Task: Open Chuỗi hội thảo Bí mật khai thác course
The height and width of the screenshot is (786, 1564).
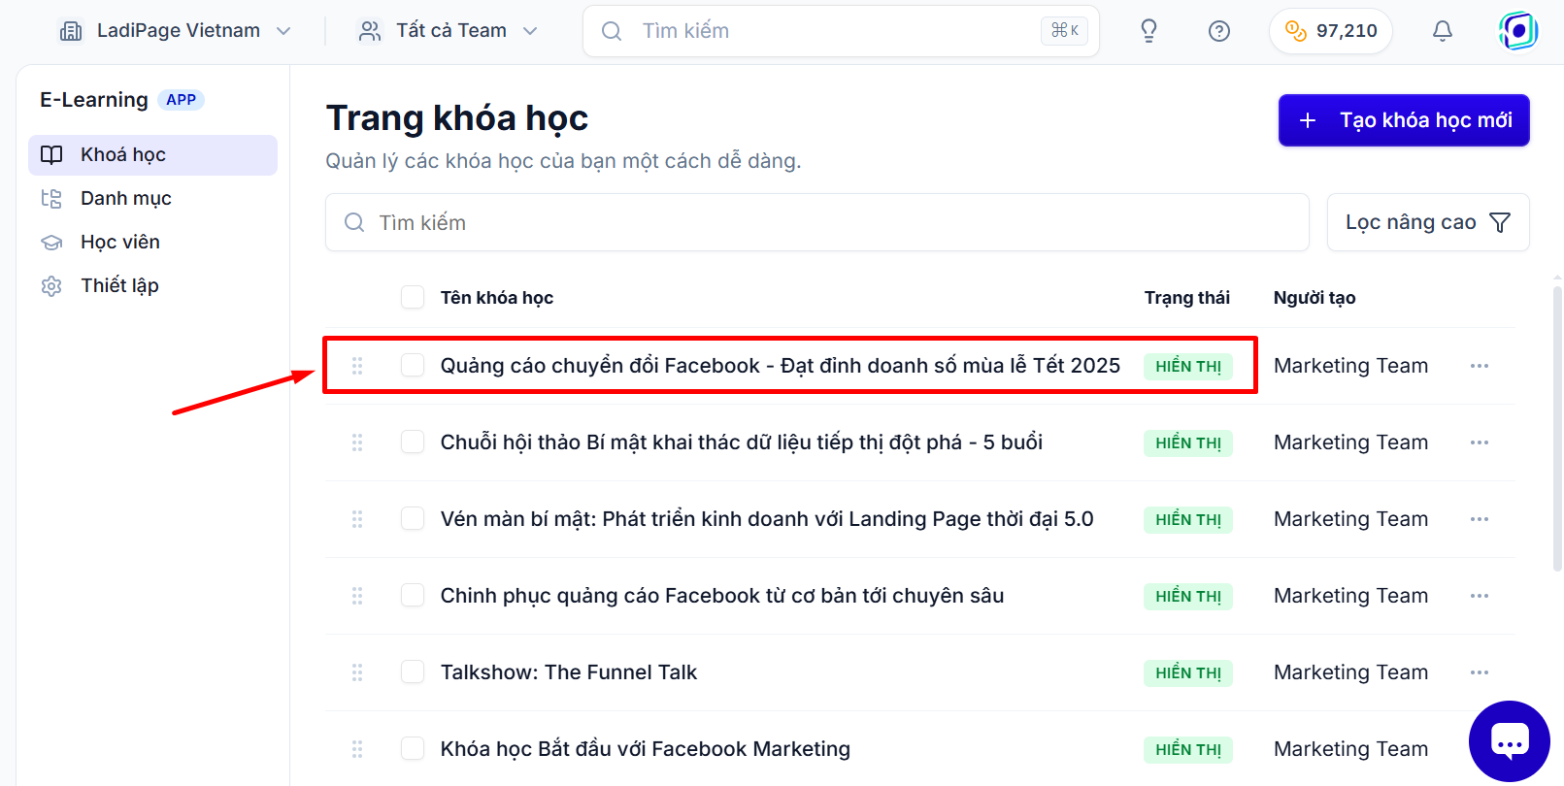Action: pyautogui.click(x=742, y=442)
